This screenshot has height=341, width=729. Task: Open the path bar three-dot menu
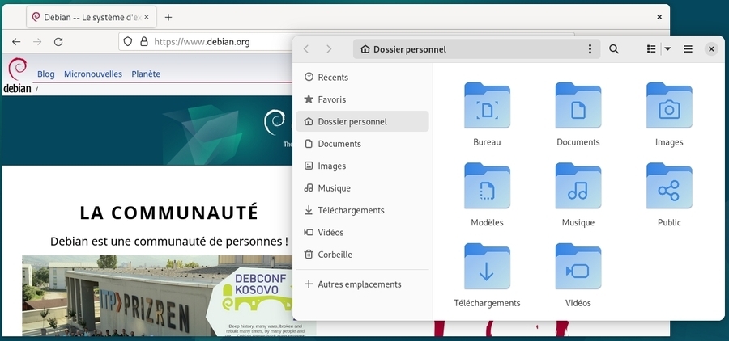(590, 48)
